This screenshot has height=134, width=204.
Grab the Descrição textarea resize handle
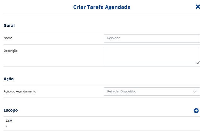pyautogui.click(x=198, y=62)
